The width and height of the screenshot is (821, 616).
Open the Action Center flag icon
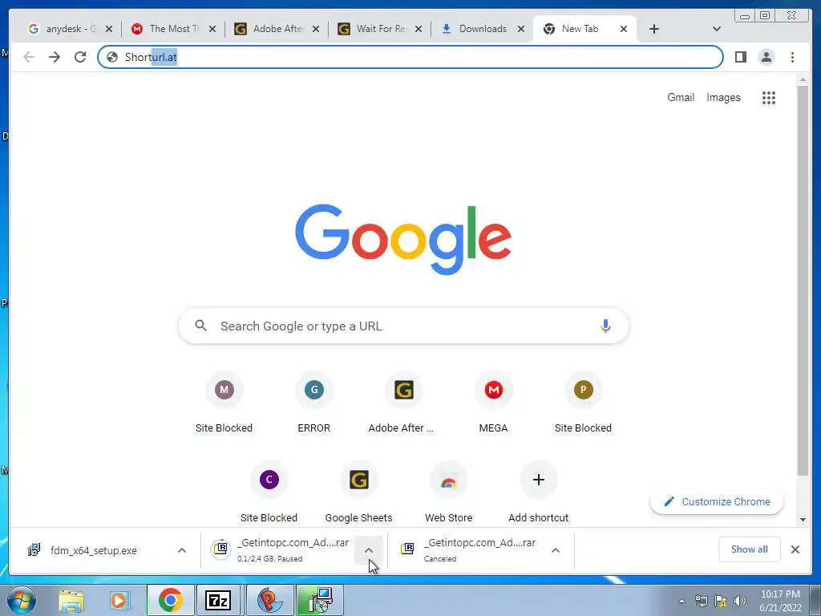click(x=721, y=601)
